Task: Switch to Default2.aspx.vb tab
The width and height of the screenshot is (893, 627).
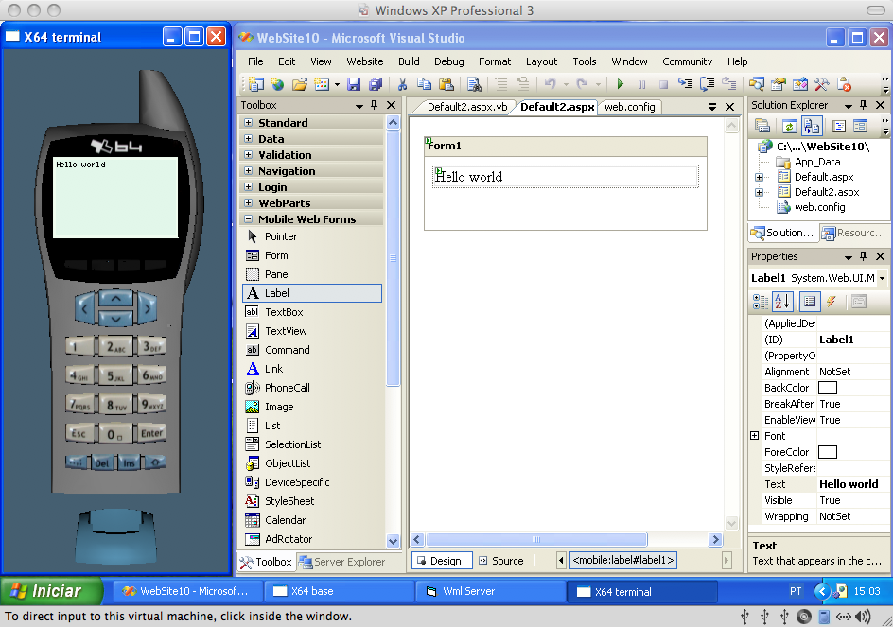Action: 467,107
